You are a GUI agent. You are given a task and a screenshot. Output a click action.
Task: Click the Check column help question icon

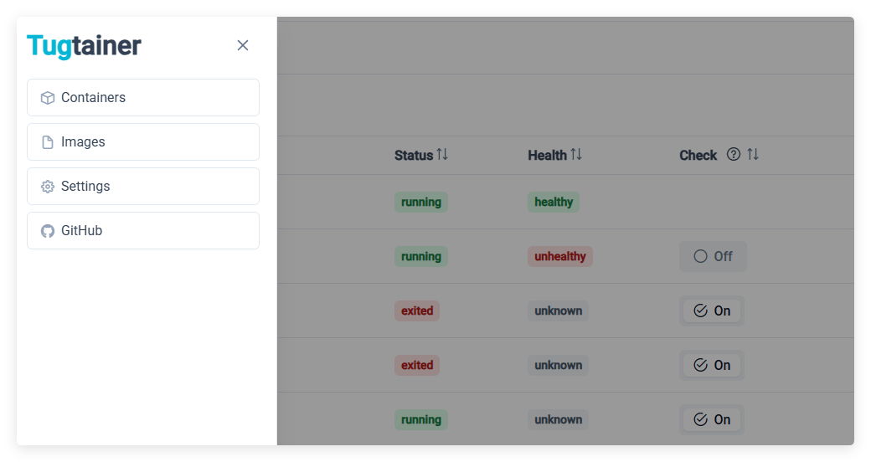click(734, 154)
